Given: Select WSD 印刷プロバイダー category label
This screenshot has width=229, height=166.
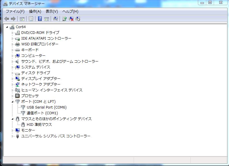Looking at the screenshot, I should [x=40, y=44].
